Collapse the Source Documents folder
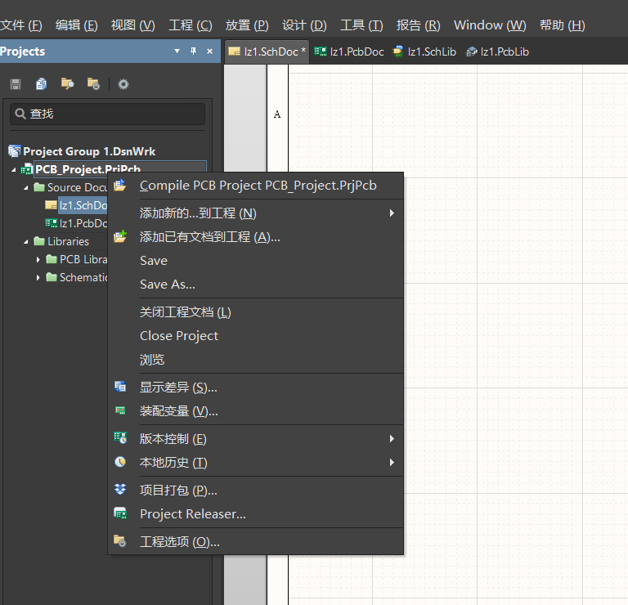This screenshot has height=605, width=628. 26,188
